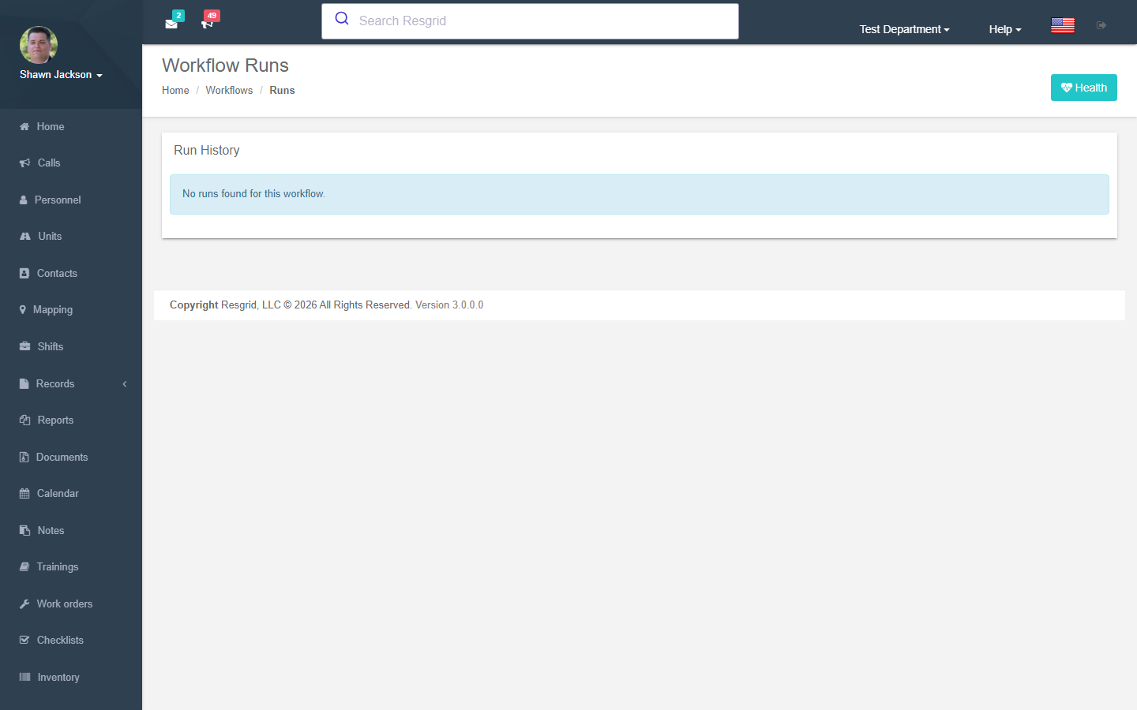Click Shawn Jackson profile avatar

point(39,45)
